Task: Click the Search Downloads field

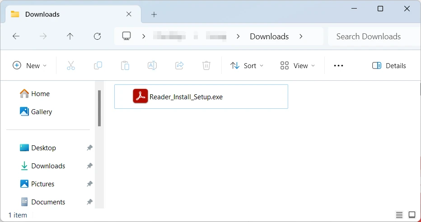Action: pos(374,36)
